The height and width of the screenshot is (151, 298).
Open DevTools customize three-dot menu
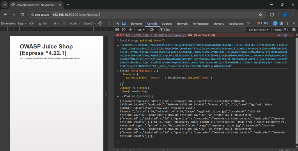coord(288,23)
